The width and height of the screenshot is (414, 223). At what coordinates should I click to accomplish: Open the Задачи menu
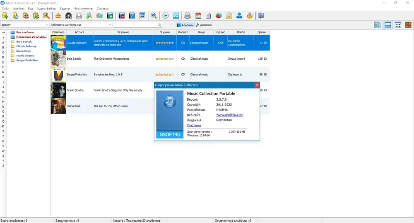65,8
